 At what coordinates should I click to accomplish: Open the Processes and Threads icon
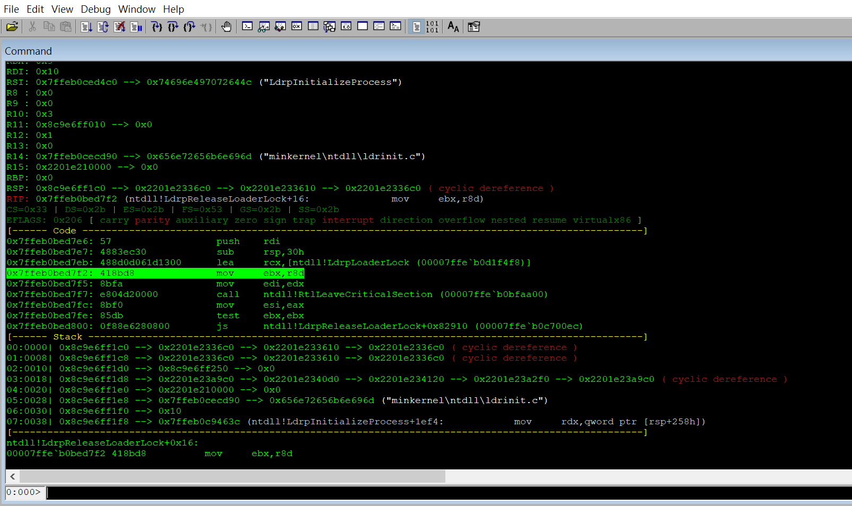click(x=379, y=27)
